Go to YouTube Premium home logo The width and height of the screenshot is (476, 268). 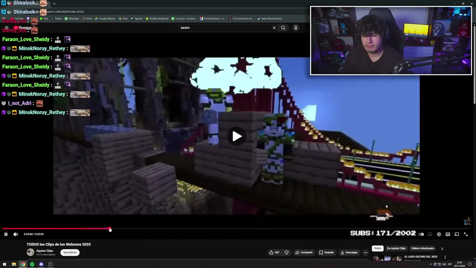[23, 28]
